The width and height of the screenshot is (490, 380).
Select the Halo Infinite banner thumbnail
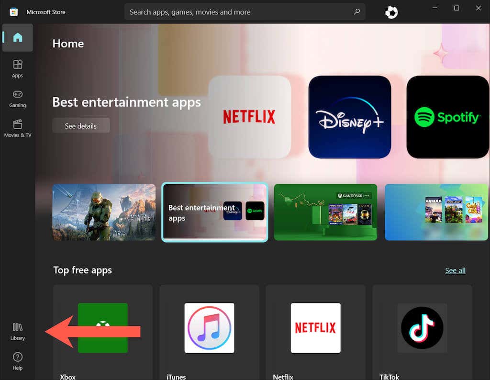tap(104, 212)
